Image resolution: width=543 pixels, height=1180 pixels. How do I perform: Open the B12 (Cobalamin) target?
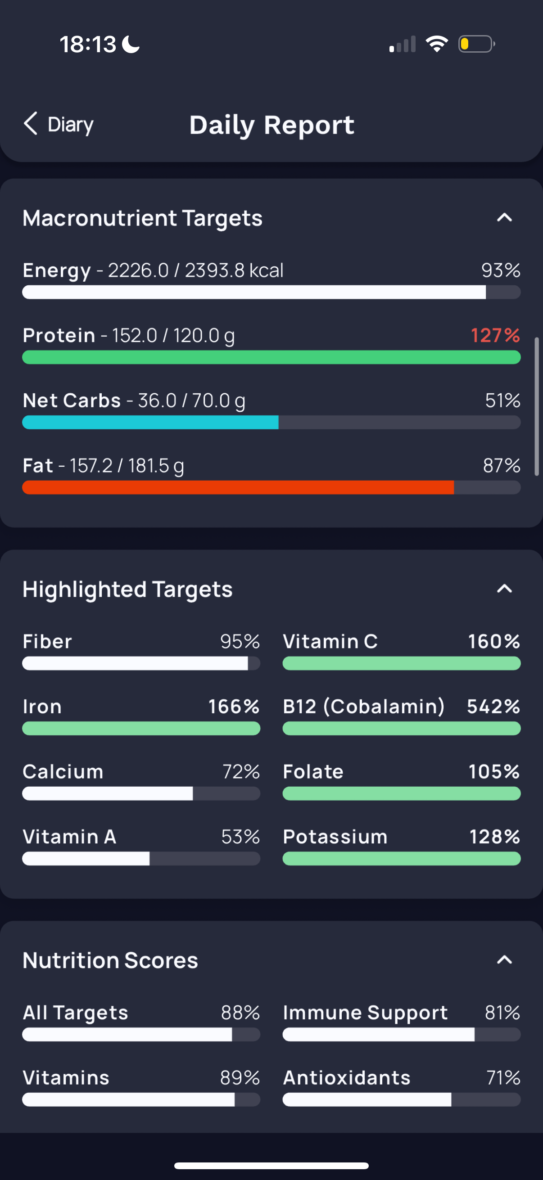point(402,716)
